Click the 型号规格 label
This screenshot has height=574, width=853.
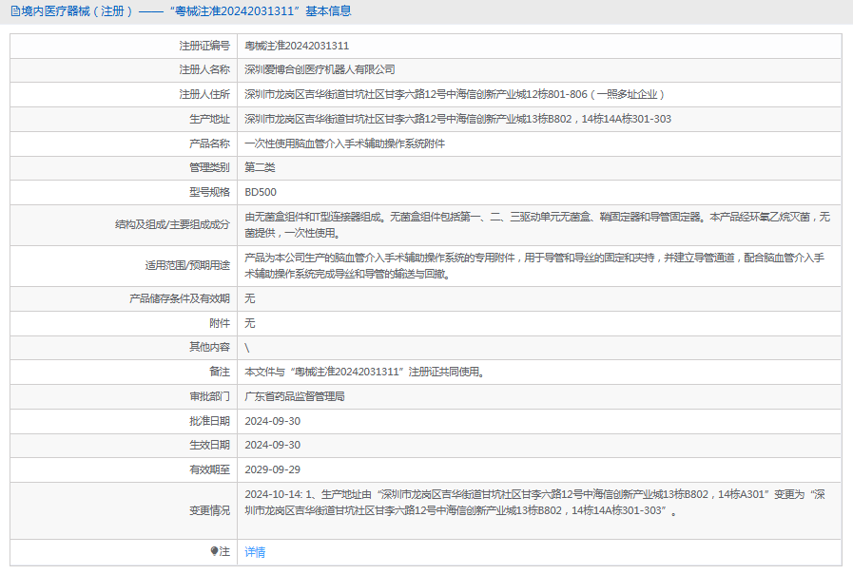209,192
